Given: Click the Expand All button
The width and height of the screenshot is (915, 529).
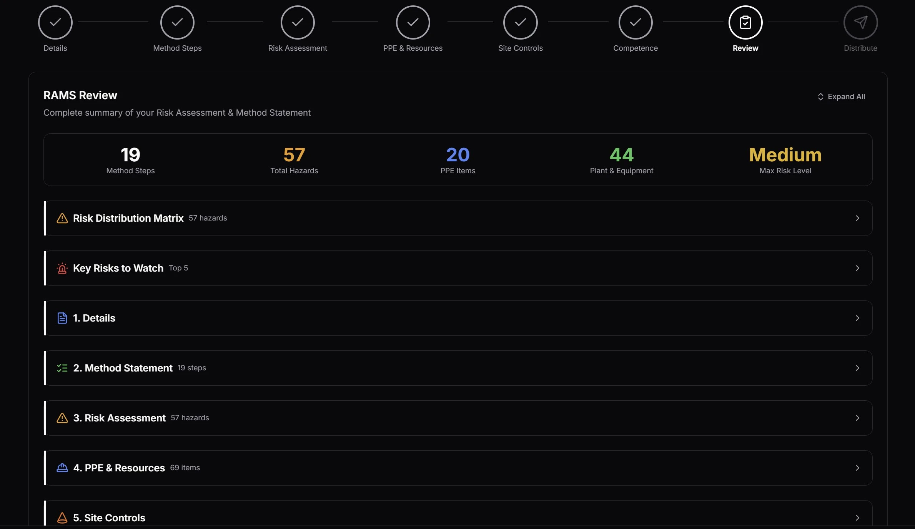Looking at the screenshot, I should click(x=841, y=96).
